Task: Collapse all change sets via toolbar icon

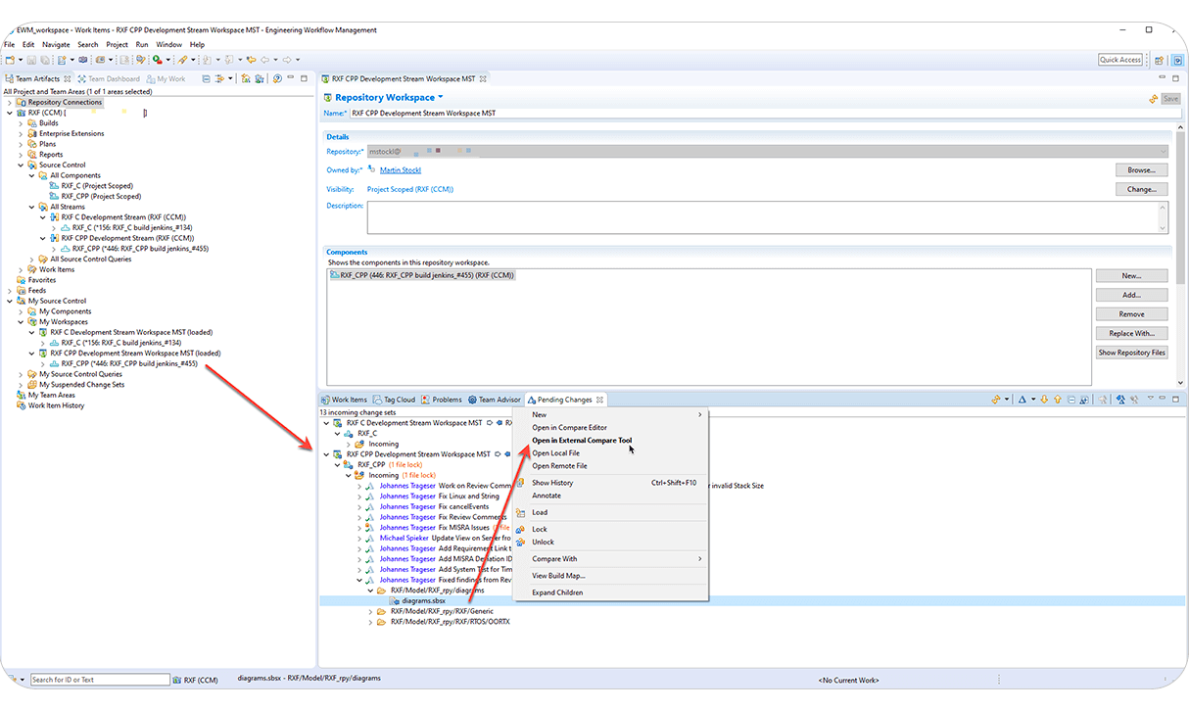Action: [x=1071, y=399]
